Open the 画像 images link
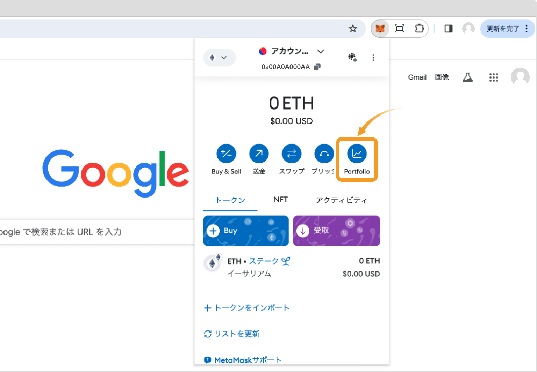This screenshot has width=537, height=372. [442, 77]
